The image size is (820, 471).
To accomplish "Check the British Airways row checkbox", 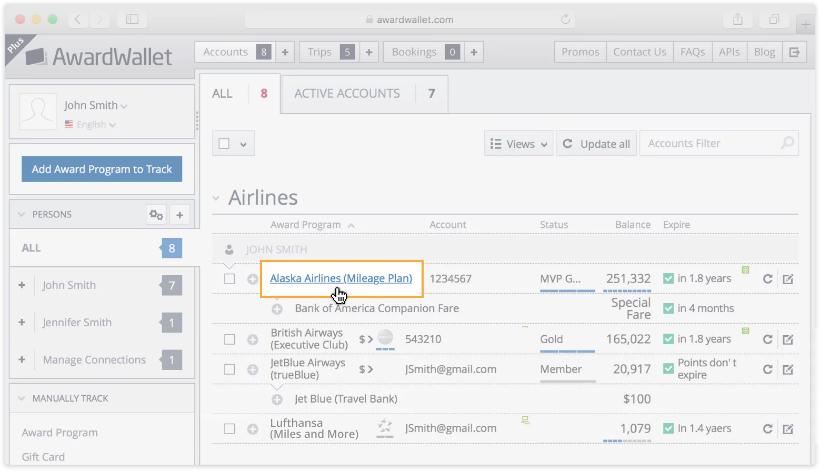I will (x=229, y=339).
